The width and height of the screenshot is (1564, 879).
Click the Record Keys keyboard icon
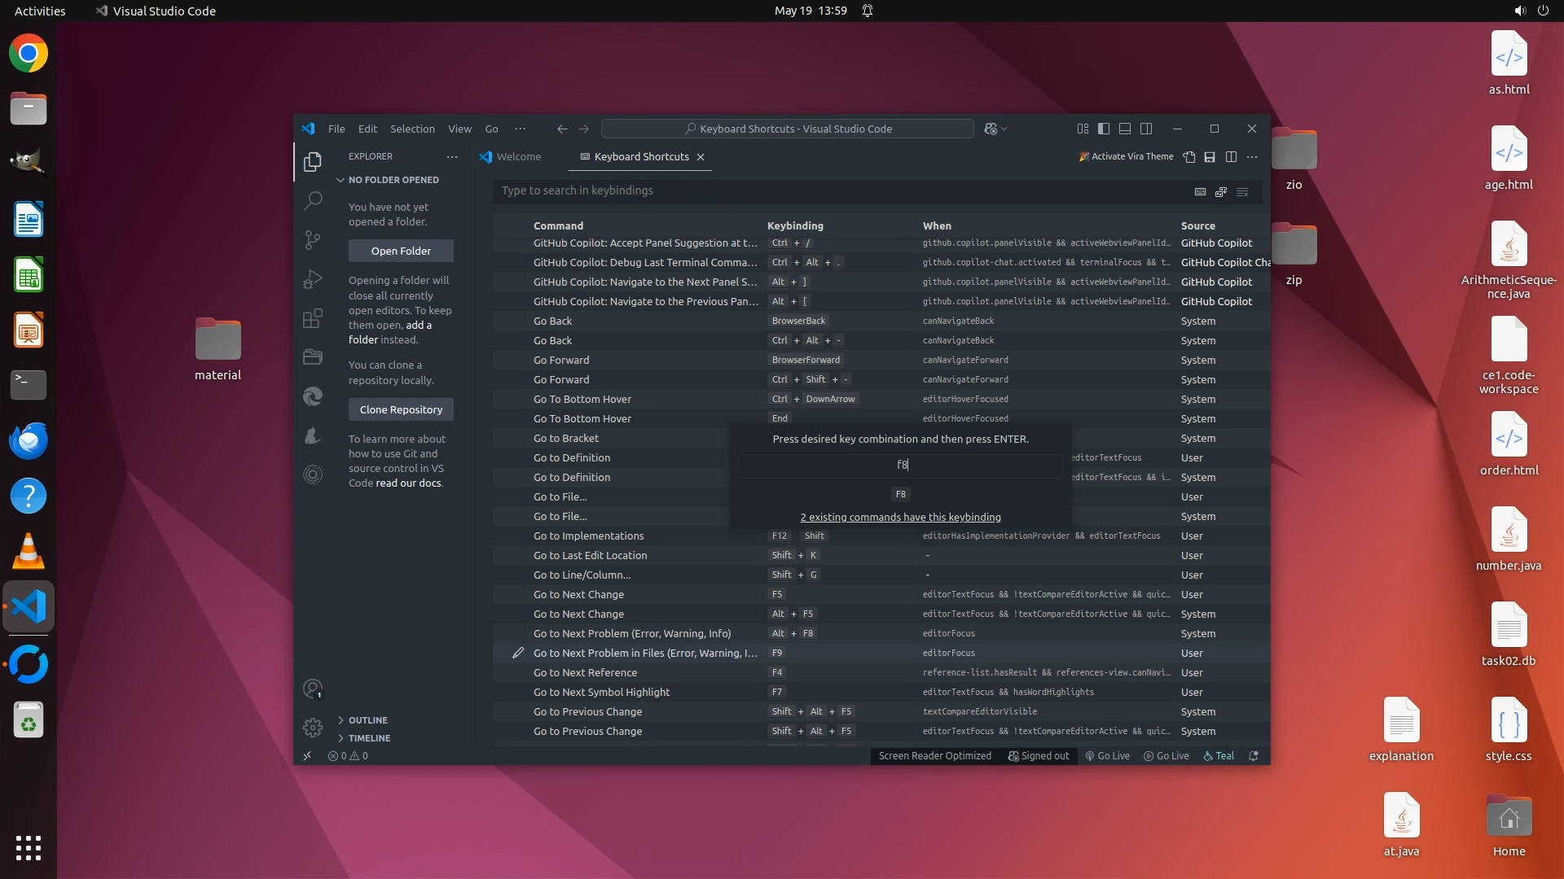pos(1200,191)
